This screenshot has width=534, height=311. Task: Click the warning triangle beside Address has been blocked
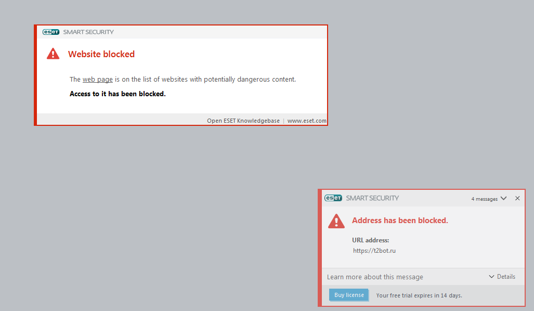[336, 221]
